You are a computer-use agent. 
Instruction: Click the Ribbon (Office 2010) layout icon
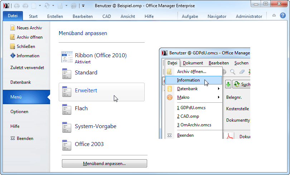click(67, 57)
